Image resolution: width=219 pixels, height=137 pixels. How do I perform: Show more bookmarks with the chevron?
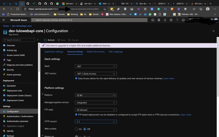(215, 14)
